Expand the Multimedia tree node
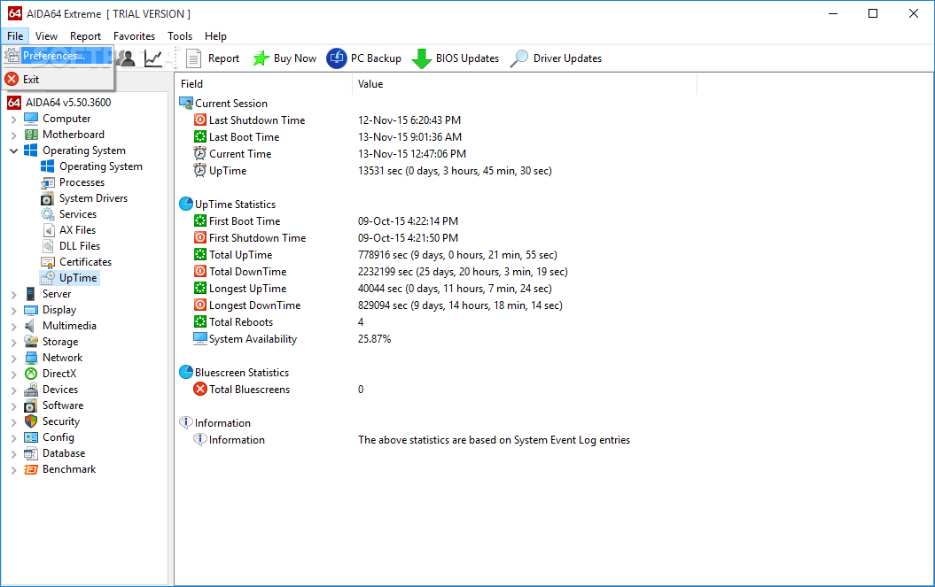The height and width of the screenshot is (587, 935). point(13,327)
